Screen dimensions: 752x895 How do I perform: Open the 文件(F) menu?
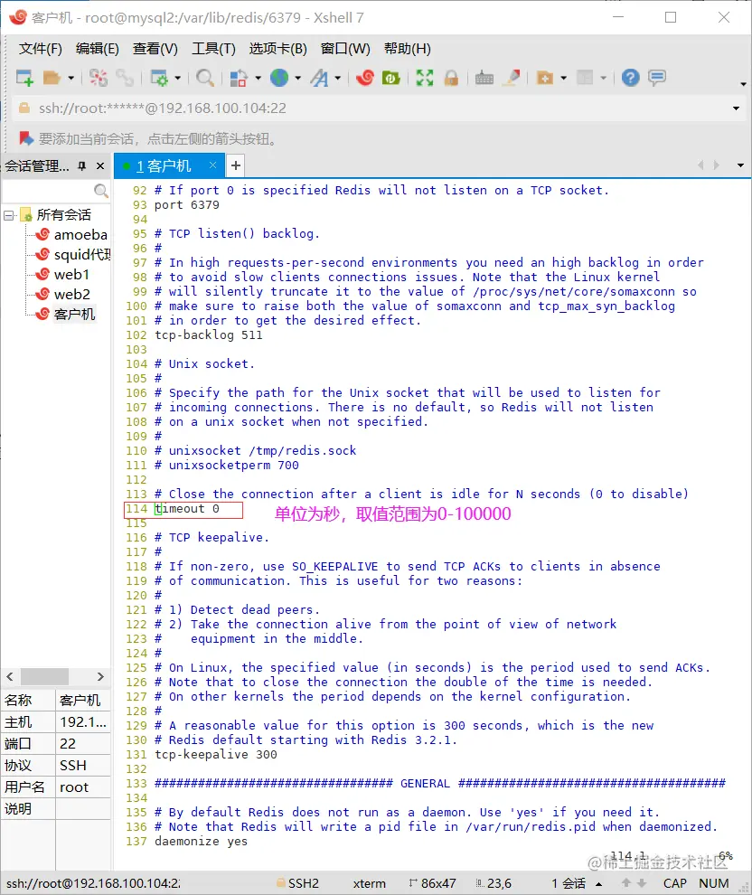click(41, 49)
